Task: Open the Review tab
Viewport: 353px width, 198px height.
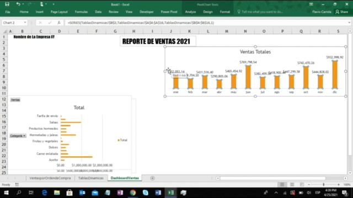Action: [x=114, y=12]
